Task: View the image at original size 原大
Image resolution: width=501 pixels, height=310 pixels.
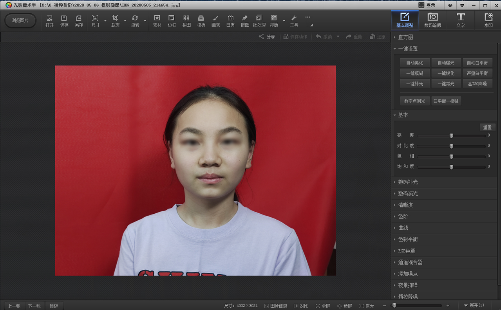Action: tap(367, 306)
